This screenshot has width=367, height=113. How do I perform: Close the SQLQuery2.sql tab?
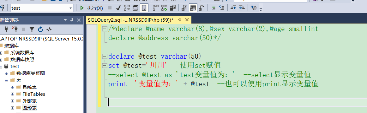187,20
